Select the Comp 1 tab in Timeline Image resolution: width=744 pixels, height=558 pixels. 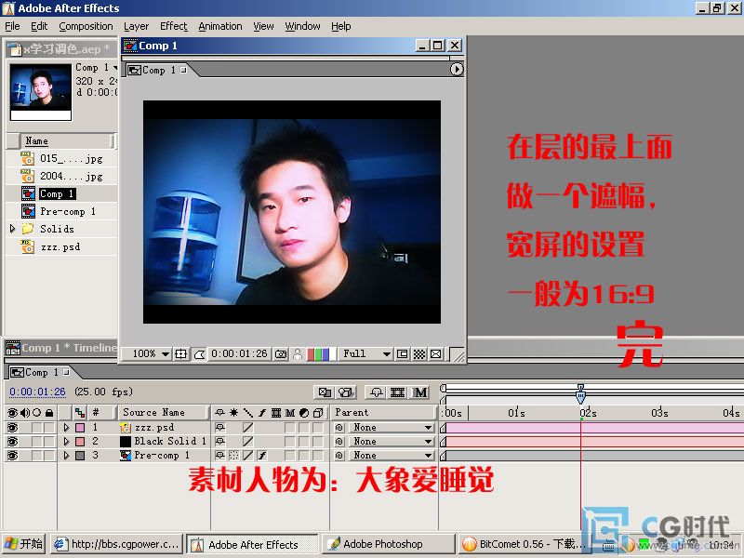[40, 373]
